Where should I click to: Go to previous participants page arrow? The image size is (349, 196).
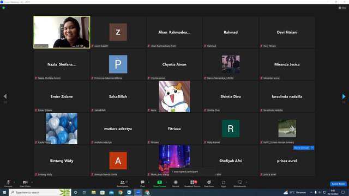pyautogui.click(x=5, y=96)
